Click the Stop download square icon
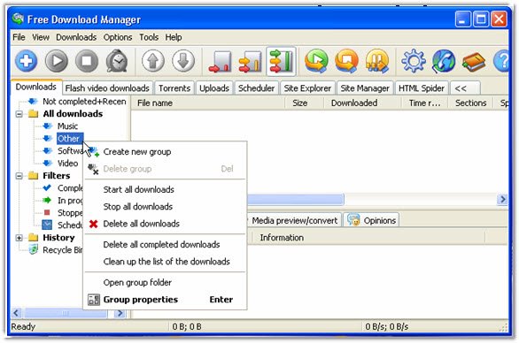The image size is (519, 343). pos(87,61)
